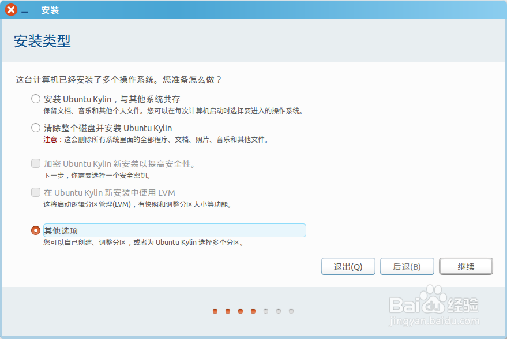Screen dimensions: 507x339
Task: Click the fifth gray progress step dot
Action: tap(265, 311)
